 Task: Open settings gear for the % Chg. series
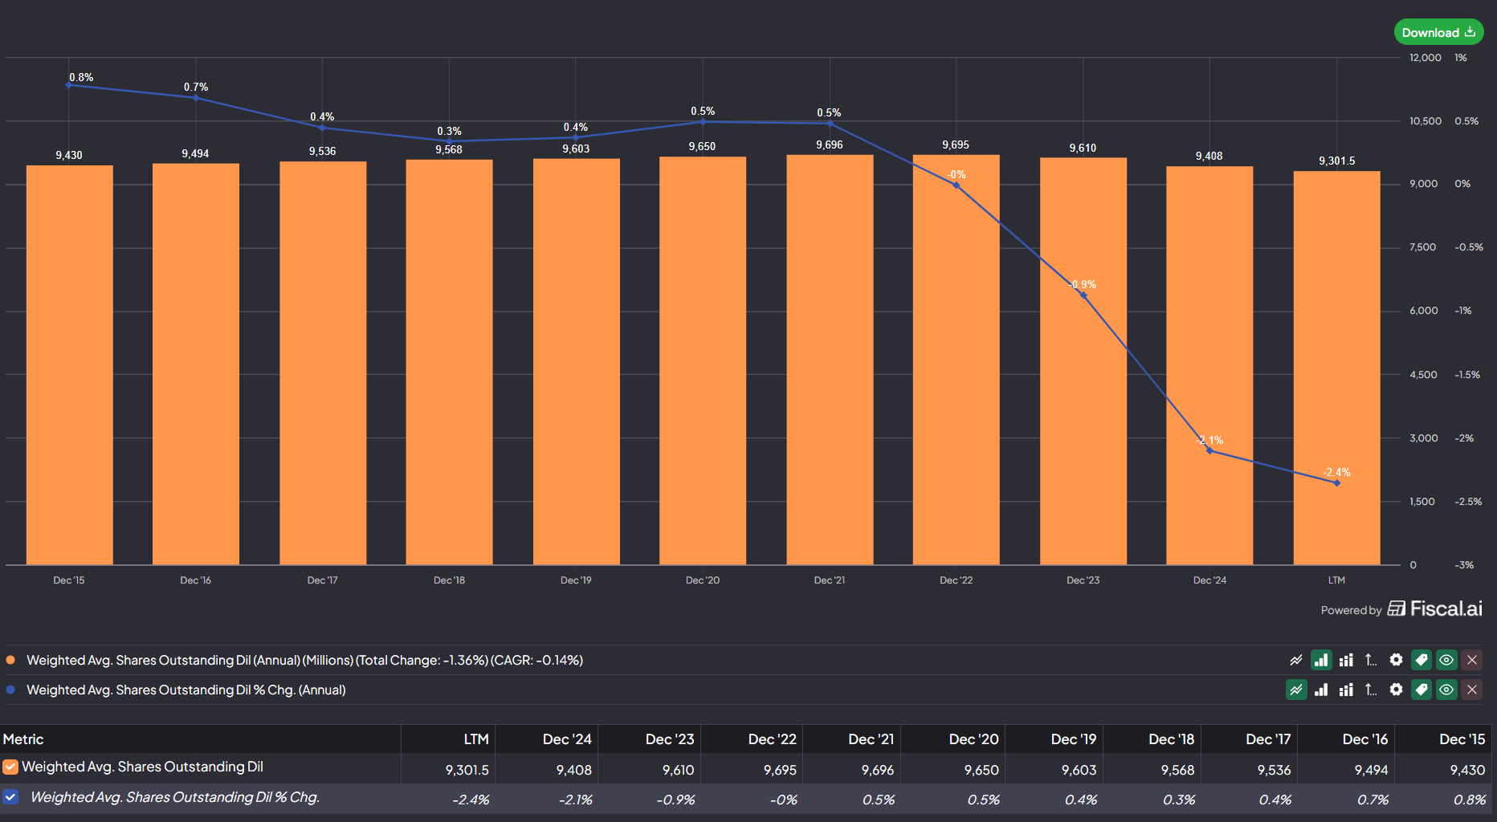(1396, 690)
